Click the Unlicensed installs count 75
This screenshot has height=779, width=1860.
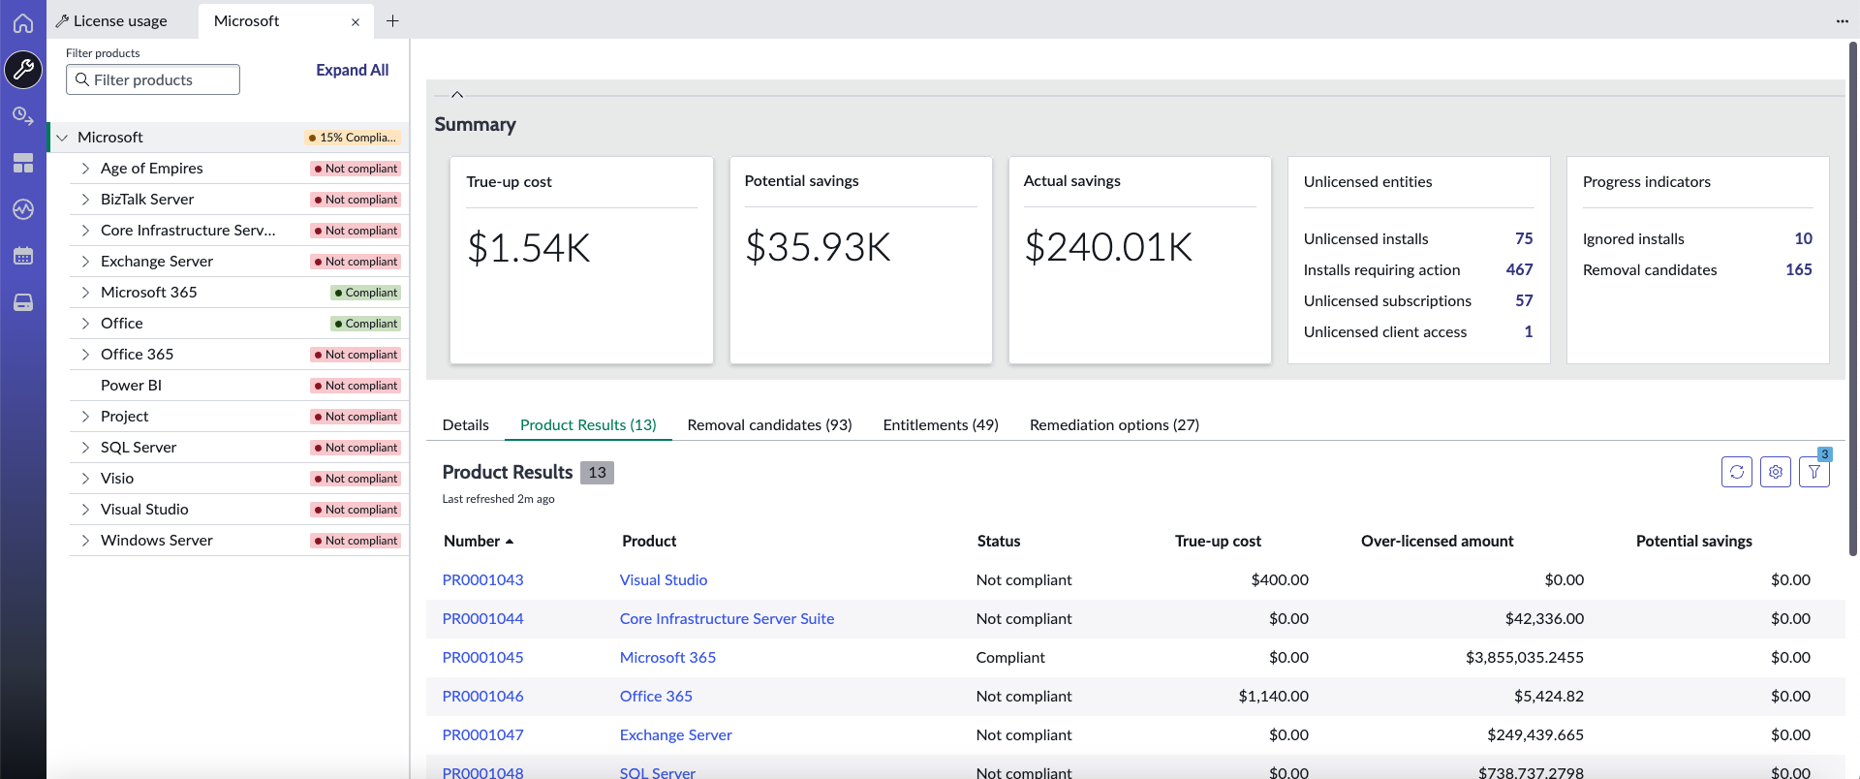[x=1524, y=238]
